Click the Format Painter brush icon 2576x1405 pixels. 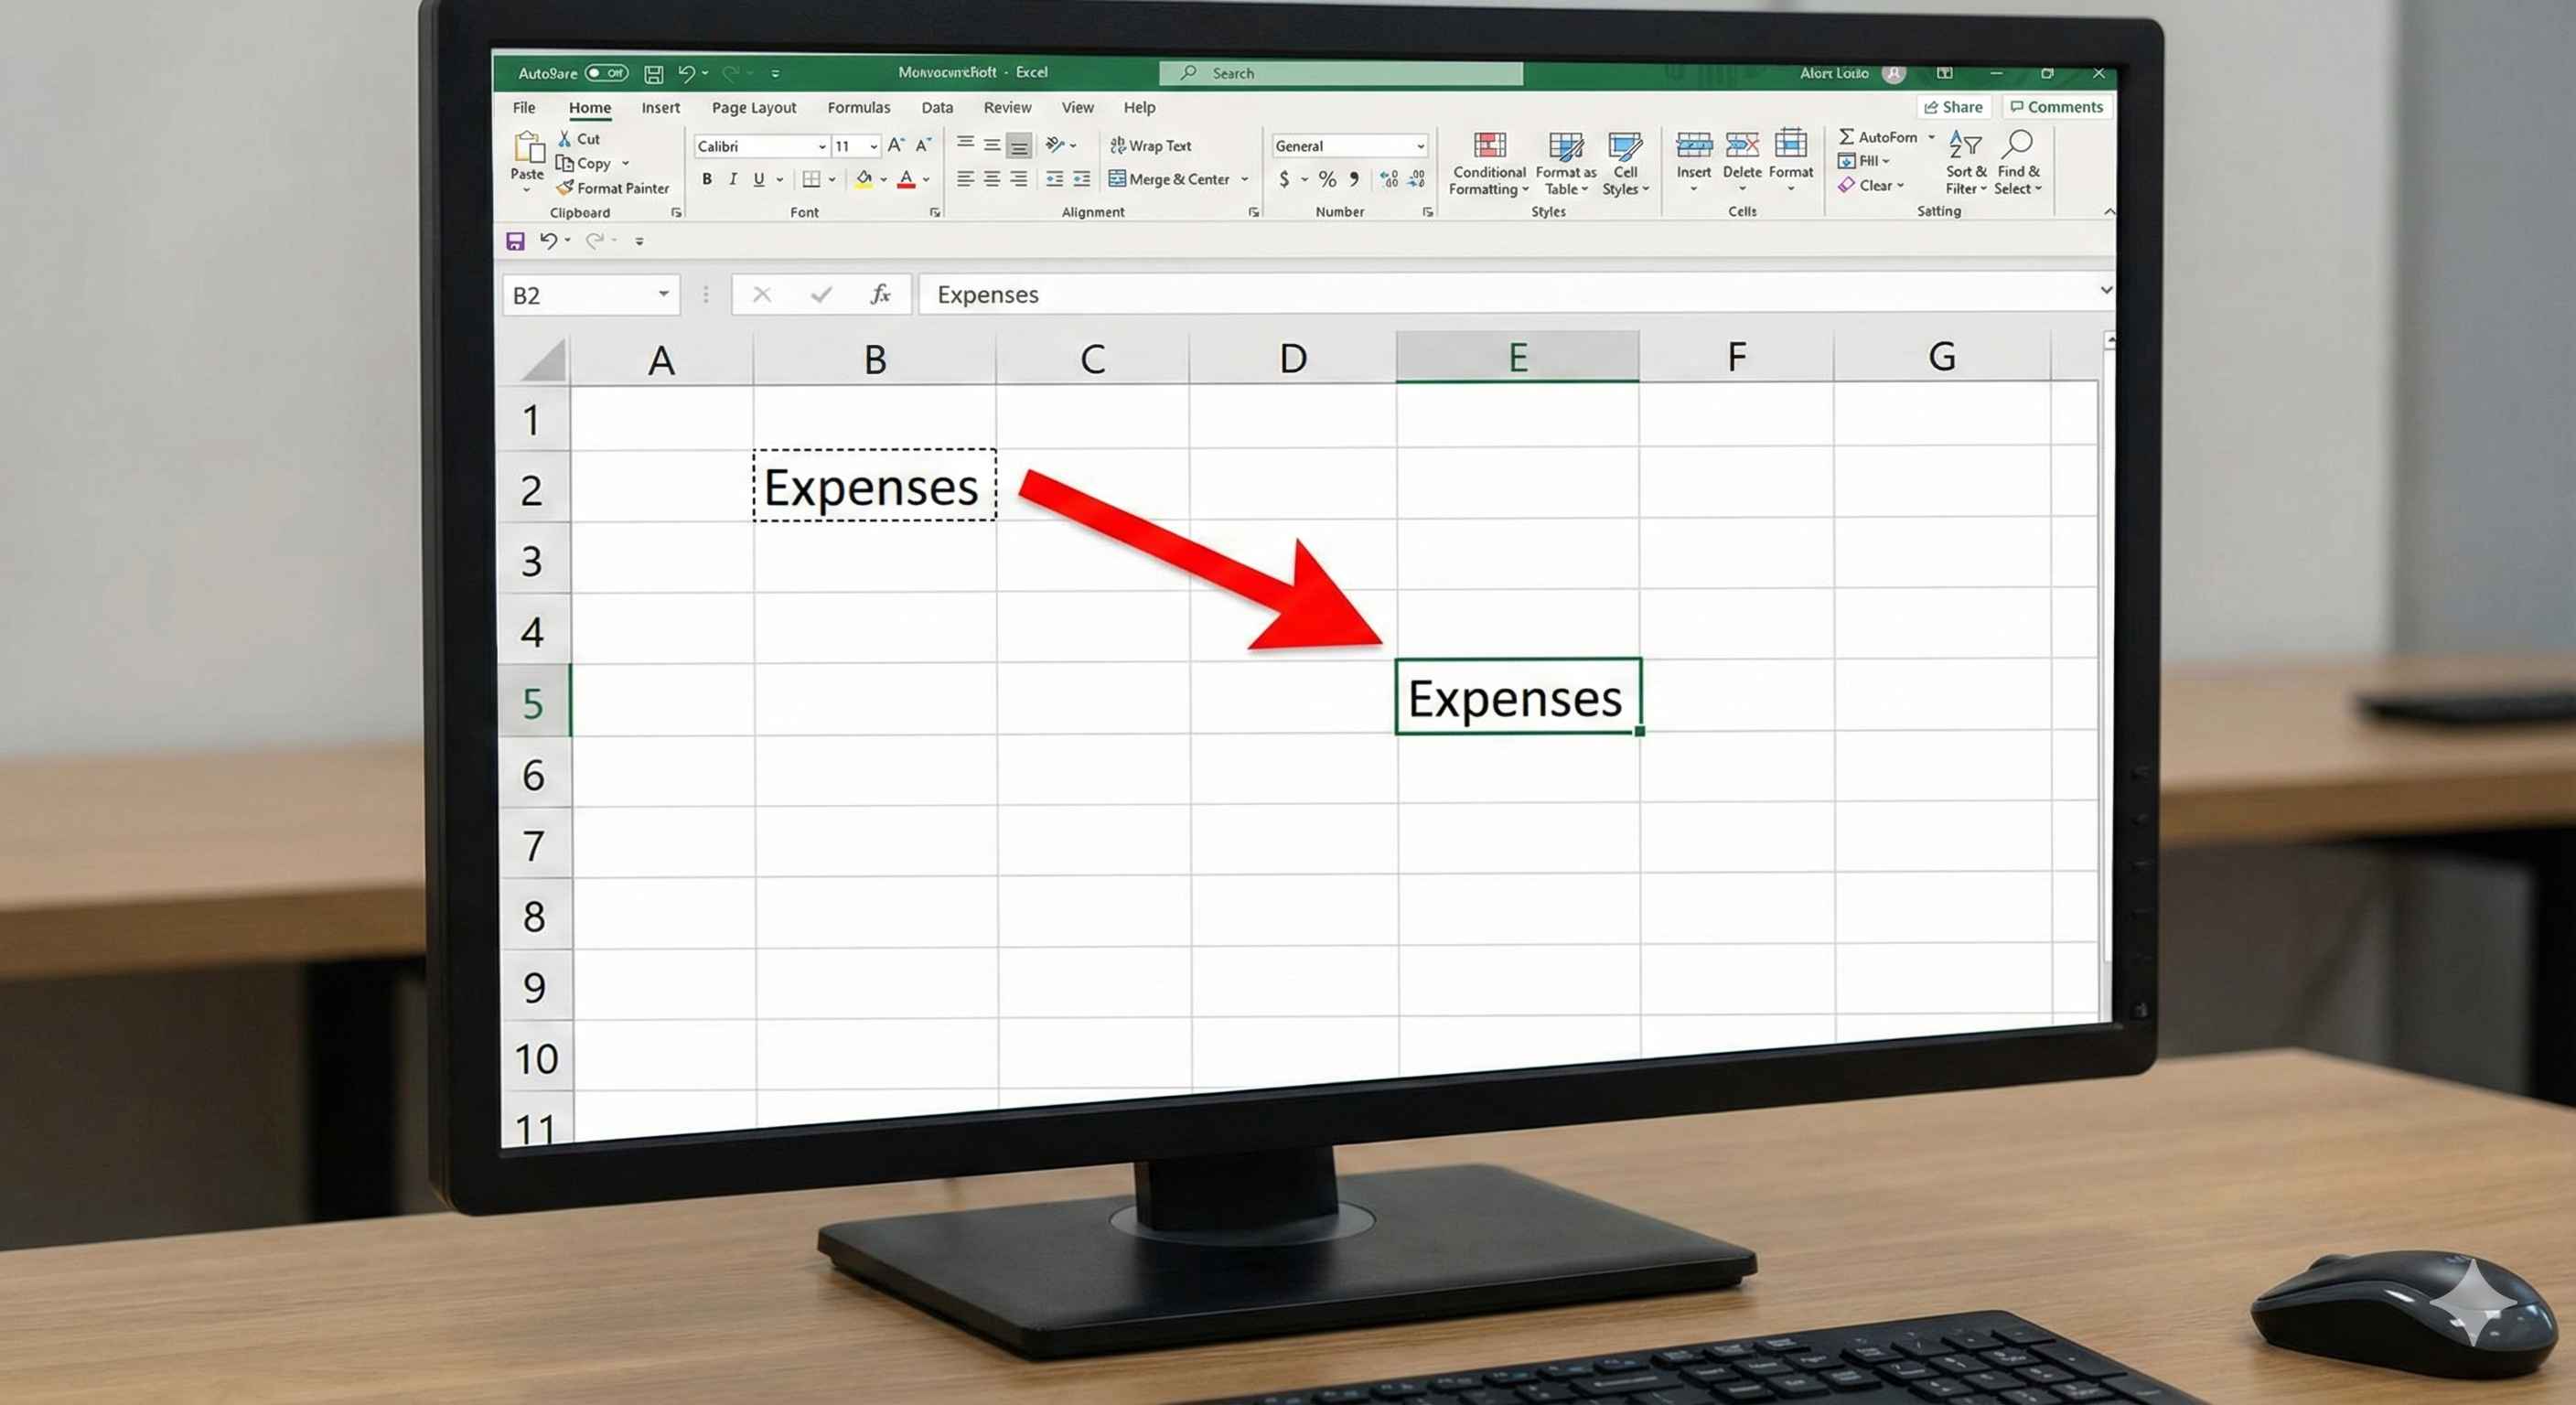[x=566, y=187]
